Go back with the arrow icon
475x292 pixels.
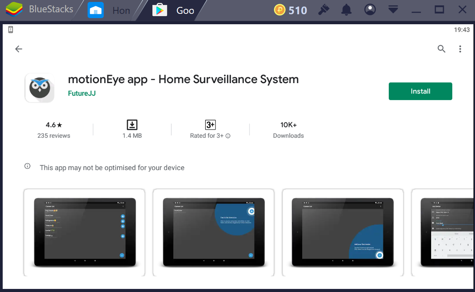pyautogui.click(x=18, y=49)
